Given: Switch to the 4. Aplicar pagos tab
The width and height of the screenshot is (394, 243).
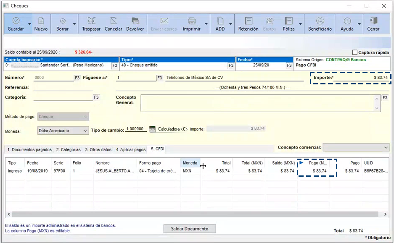Looking at the screenshot, I should [x=130, y=149].
